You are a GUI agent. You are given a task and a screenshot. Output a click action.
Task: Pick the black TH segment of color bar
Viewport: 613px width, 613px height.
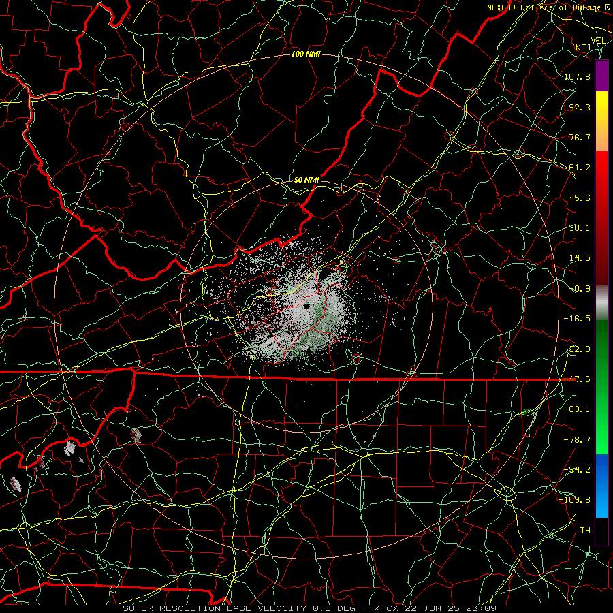(601, 531)
